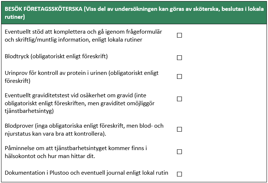The height and width of the screenshot is (183, 268).
Task: Check the Blodtryck checkbox
Action: [x=179, y=58]
